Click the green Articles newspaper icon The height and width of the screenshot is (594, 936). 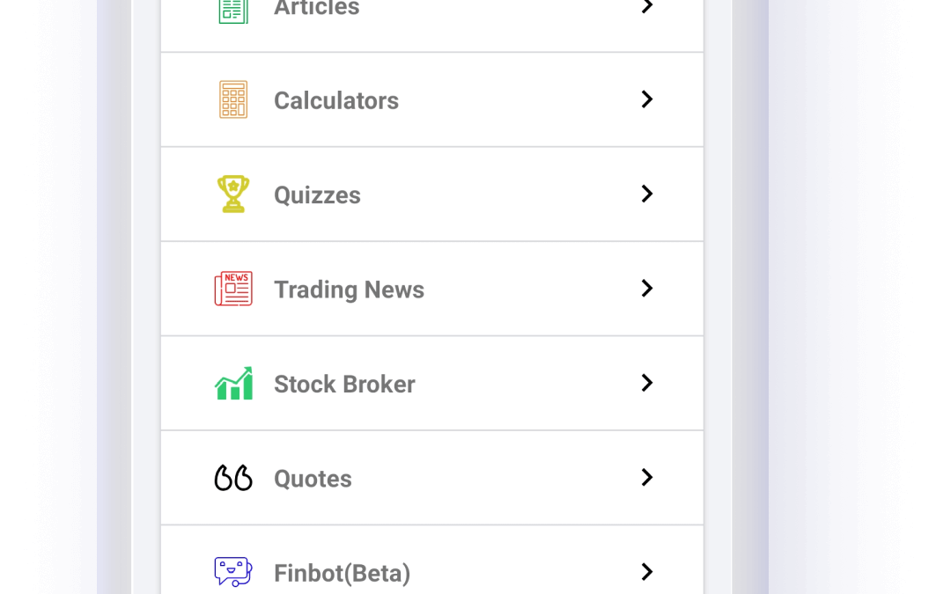click(232, 10)
